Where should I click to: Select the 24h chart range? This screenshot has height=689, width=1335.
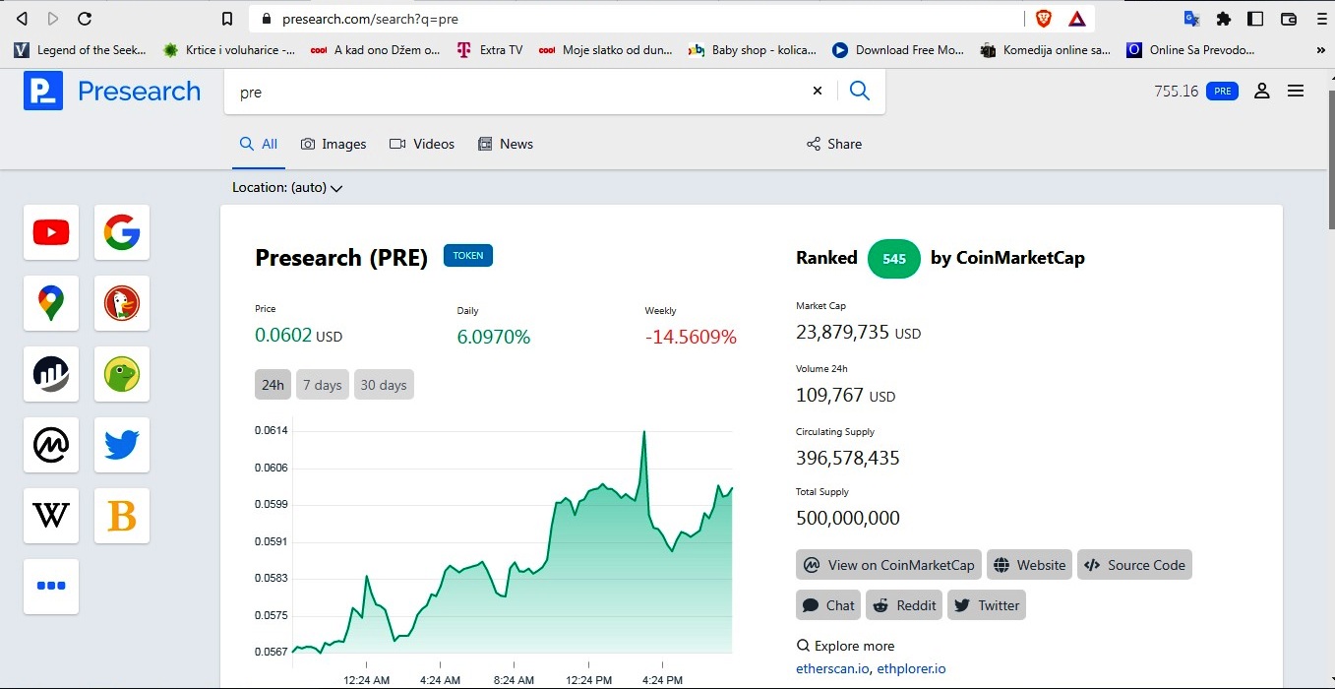[273, 385]
